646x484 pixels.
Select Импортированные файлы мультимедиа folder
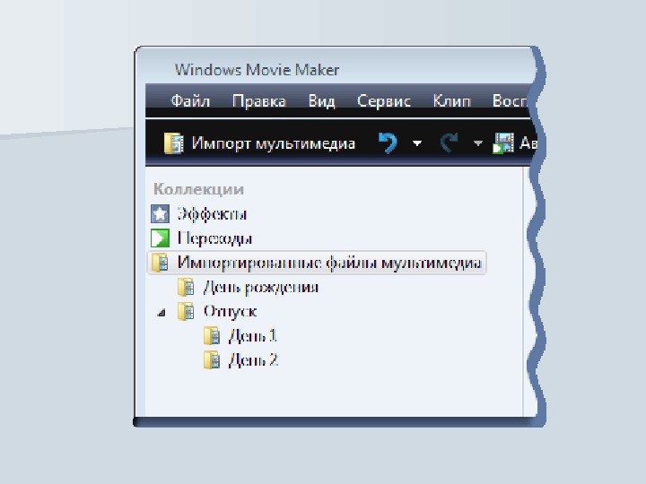pyautogui.click(x=317, y=263)
